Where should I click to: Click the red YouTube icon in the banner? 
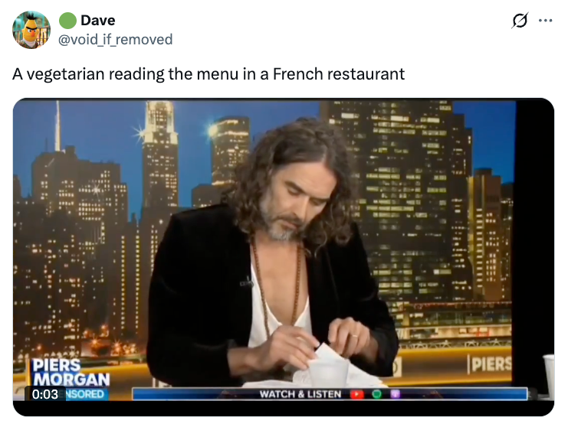pyautogui.click(x=356, y=394)
